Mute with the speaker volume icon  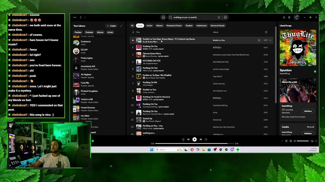(295, 141)
